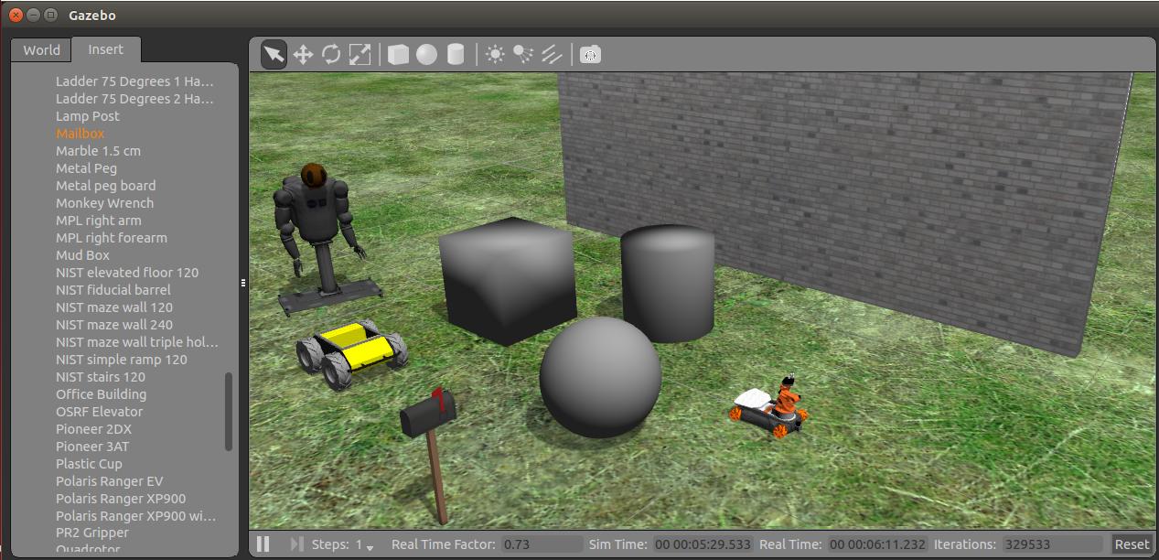Select PR2 Gripper model
This screenshot has height=560, width=1159.
click(92, 533)
